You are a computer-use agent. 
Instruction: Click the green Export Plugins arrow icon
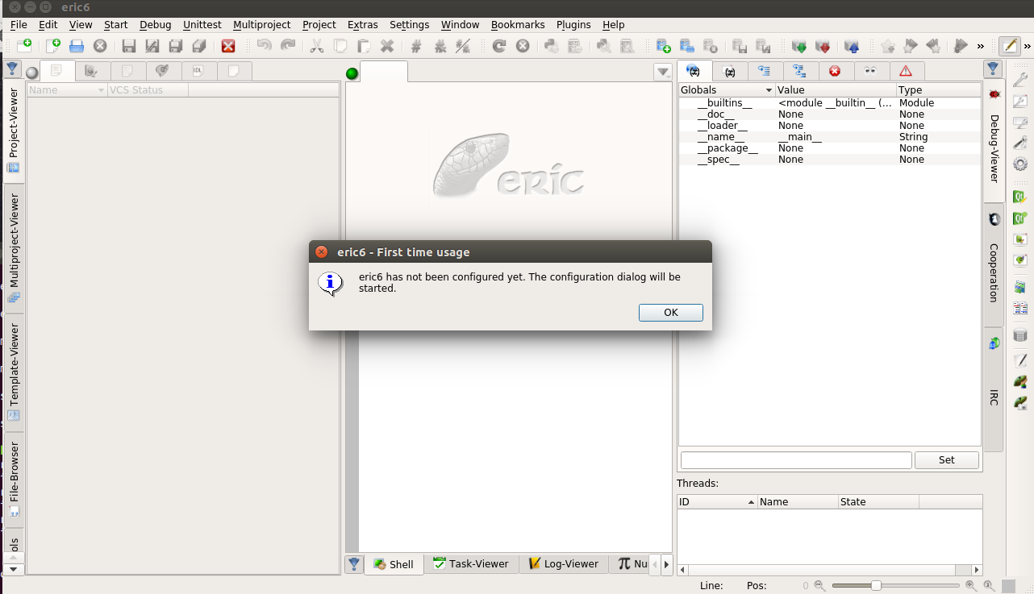(799, 46)
